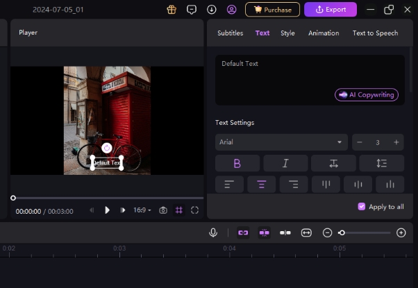The image size is (418, 288).
Task: Open the character spacing option
Action: pos(333,163)
